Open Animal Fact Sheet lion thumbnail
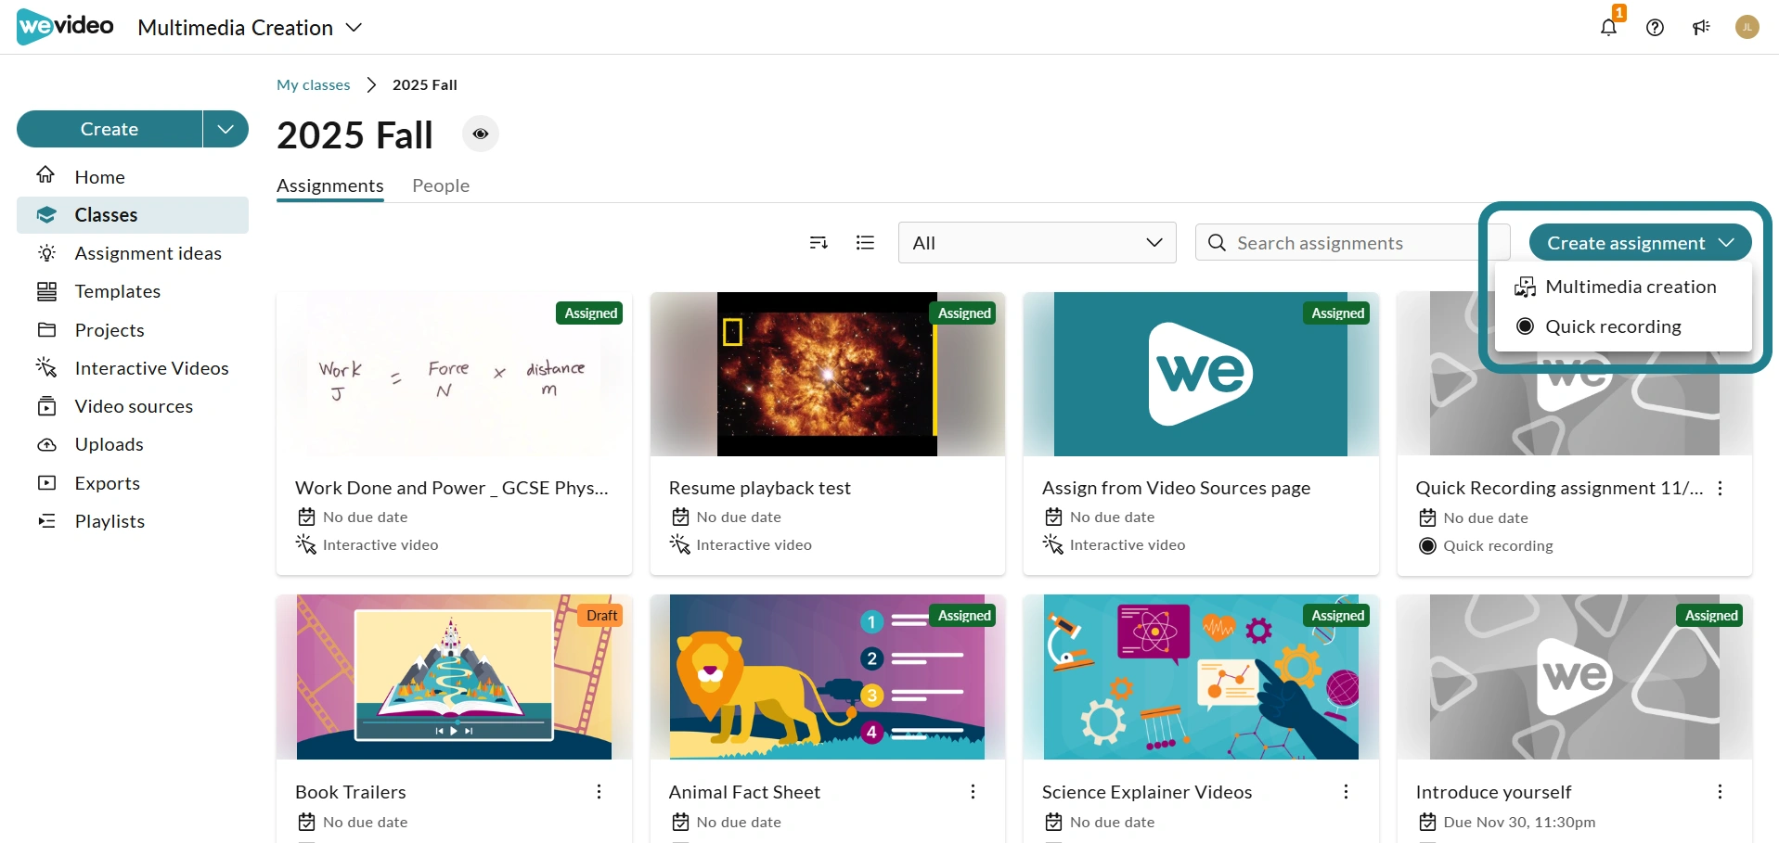 tap(828, 677)
